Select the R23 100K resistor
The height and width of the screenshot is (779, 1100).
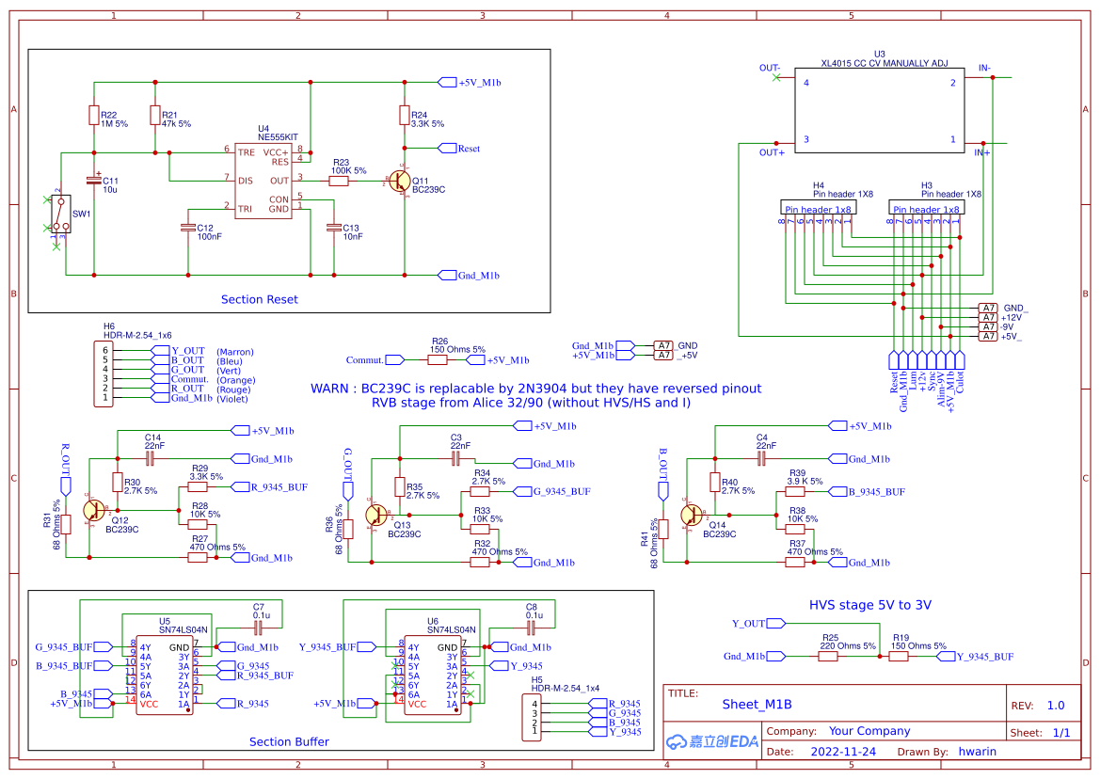click(x=339, y=181)
